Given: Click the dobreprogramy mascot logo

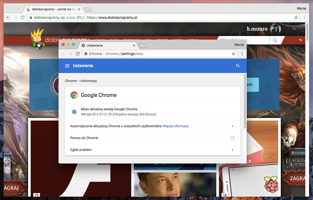Looking at the screenshot, I should point(38,39).
